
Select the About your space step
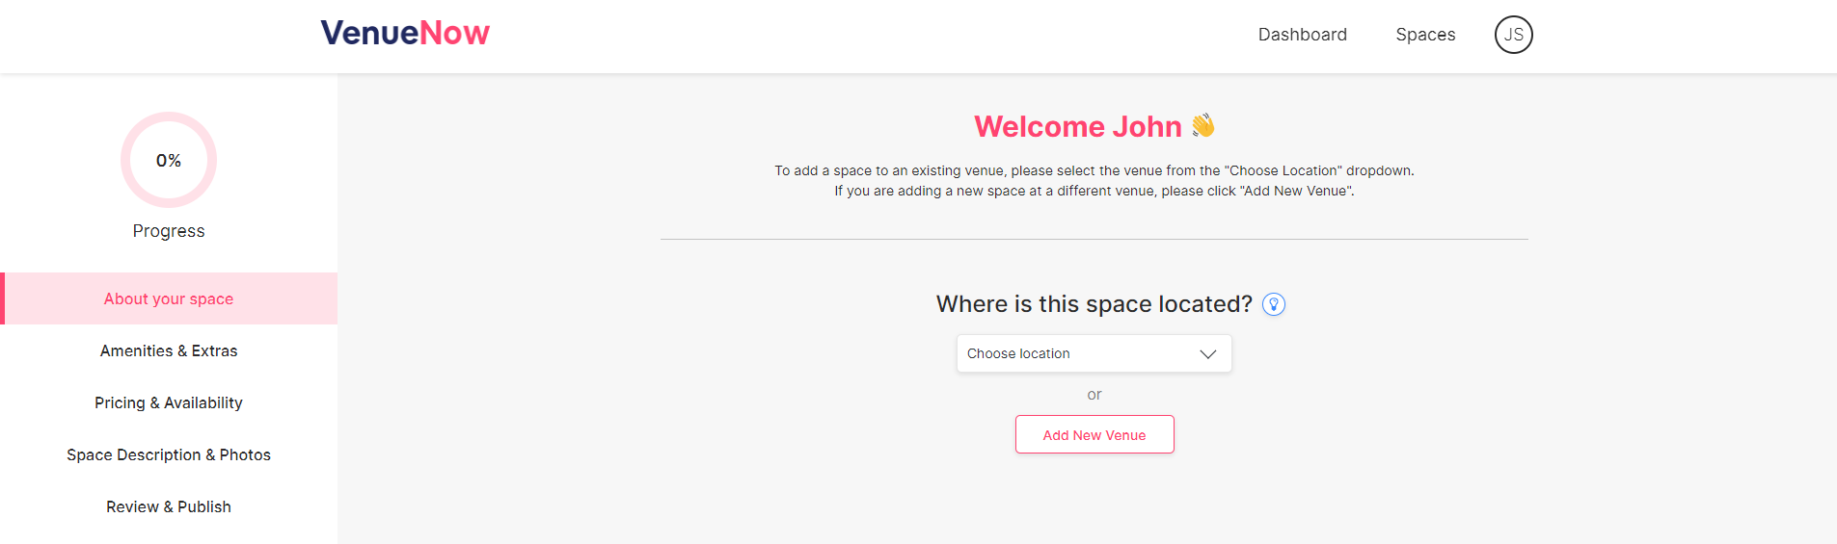point(169,298)
